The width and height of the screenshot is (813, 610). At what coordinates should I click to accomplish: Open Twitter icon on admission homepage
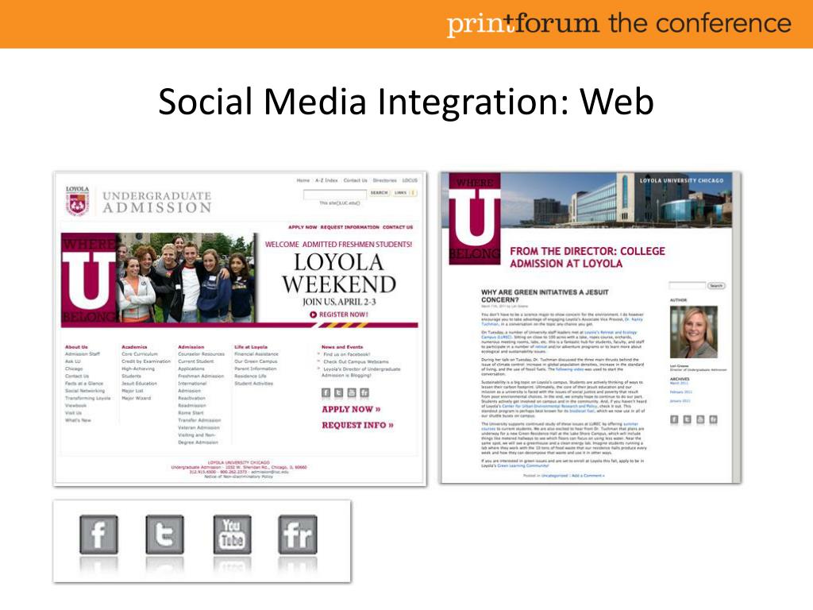click(x=338, y=392)
